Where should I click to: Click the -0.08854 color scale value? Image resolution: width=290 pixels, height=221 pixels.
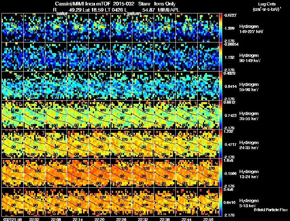click(231, 44)
